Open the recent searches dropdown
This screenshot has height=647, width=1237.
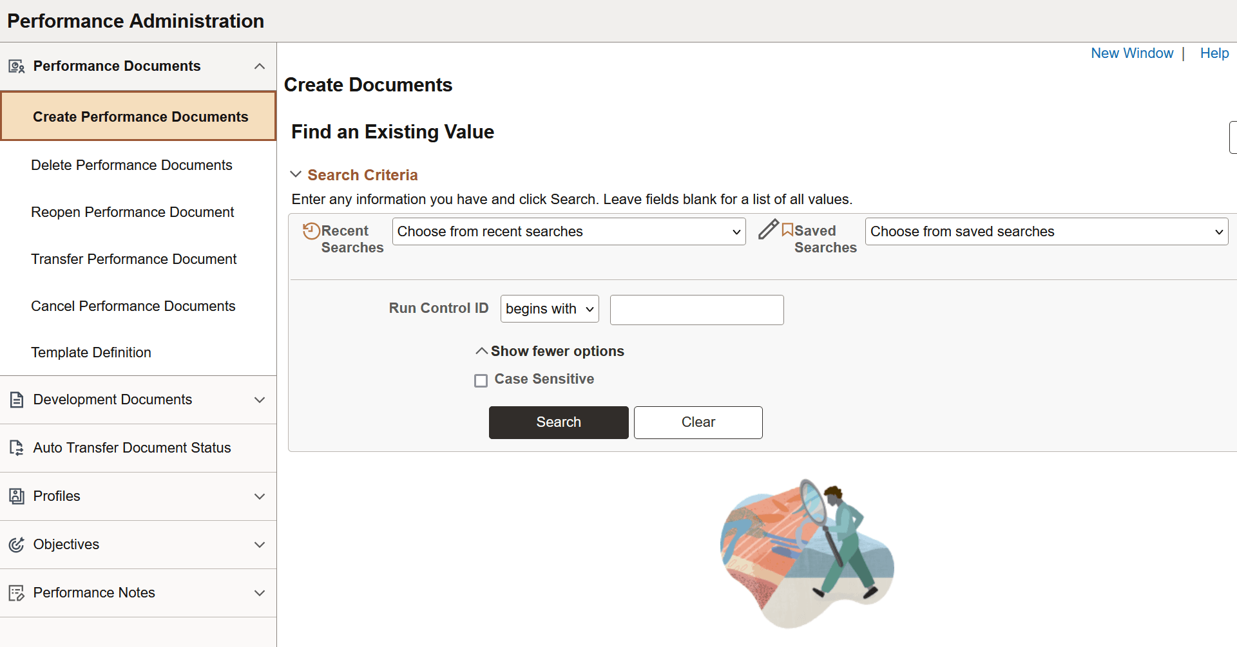click(x=568, y=232)
